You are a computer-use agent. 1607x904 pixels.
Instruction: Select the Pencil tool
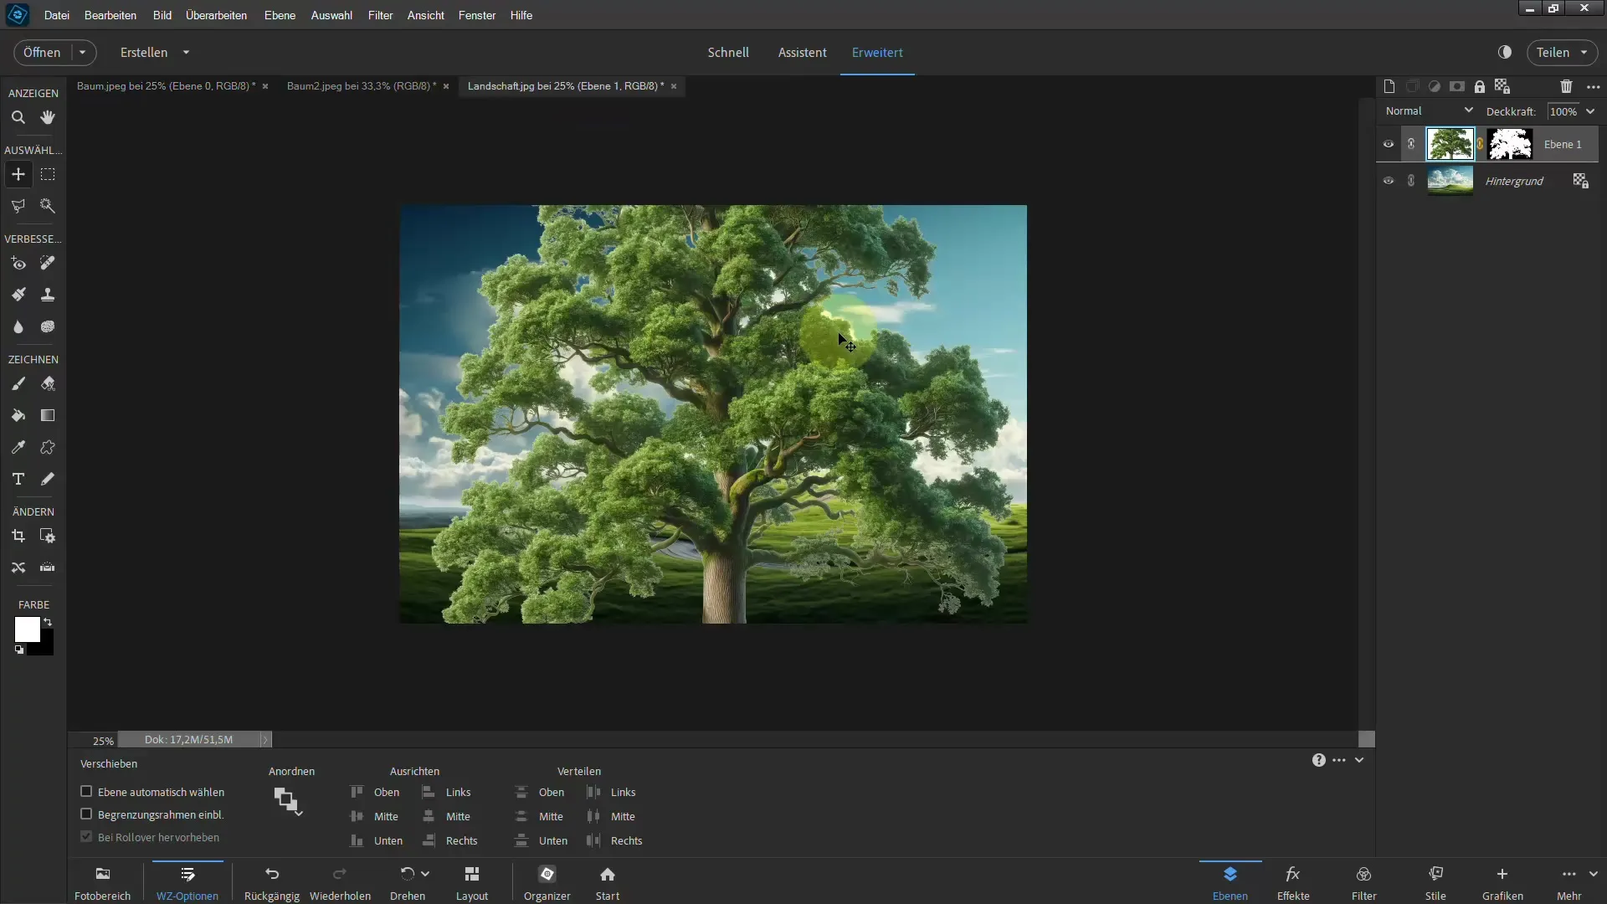tap(48, 479)
